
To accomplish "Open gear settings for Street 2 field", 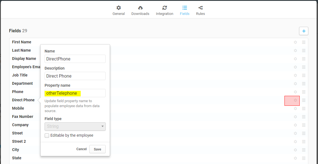I will coord(295,142).
